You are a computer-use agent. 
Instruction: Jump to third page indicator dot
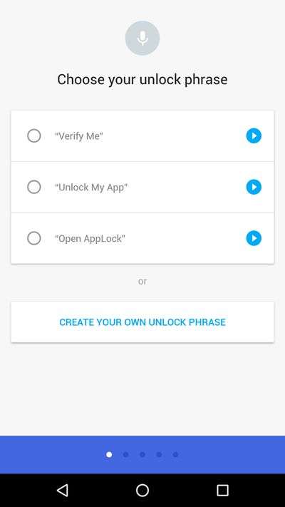pyautogui.click(x=142, y=455)
